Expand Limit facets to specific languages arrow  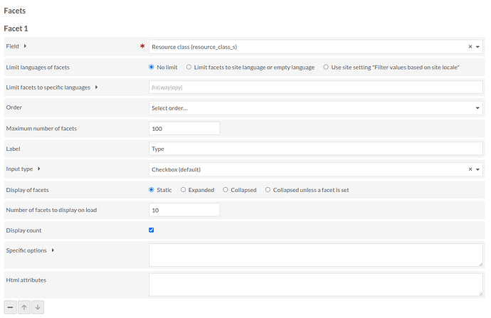coord(96,88)
